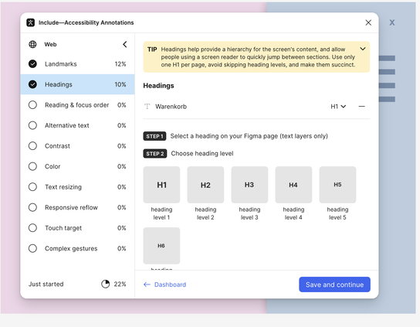Image resolution: width=420 pixels, height=327 pixels.
Task: Remove the Warenkorb heading with minus icon
Action: pos(361,107)
